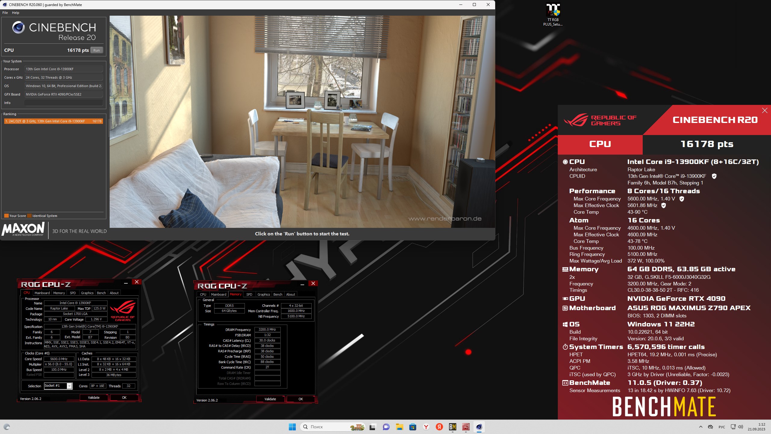Click the speaker volume icon in the tray
The image size is (771, 434).
(x=741, y=427)
